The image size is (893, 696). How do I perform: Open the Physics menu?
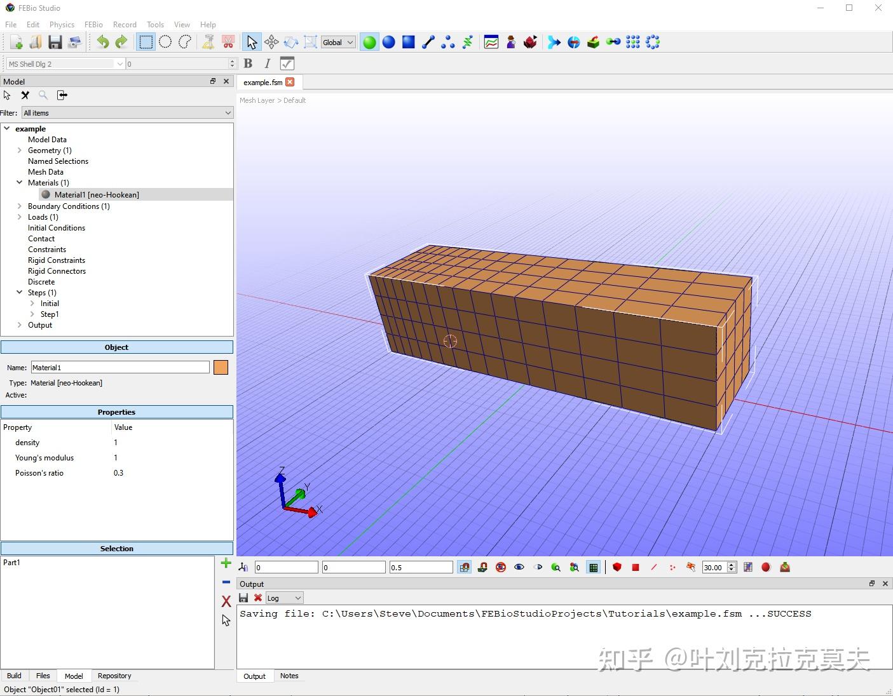click(x=62, y=25)
